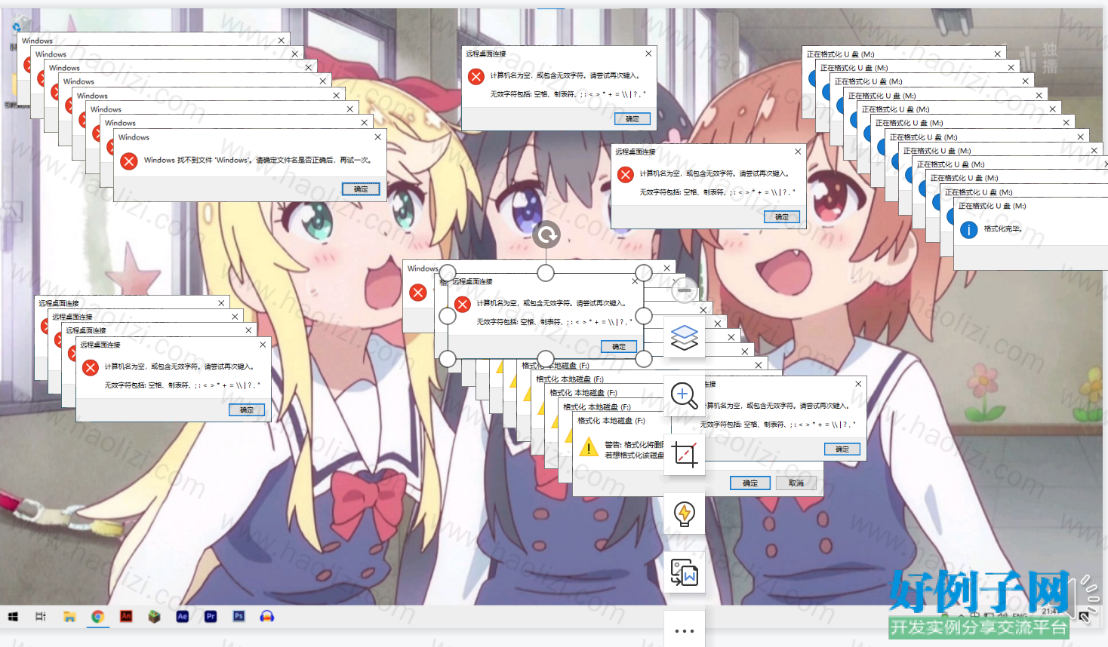1108x647 pixels.
Task: Click the error icon in the selected 远程桌面连接 dialog
Action: point(463,304)
